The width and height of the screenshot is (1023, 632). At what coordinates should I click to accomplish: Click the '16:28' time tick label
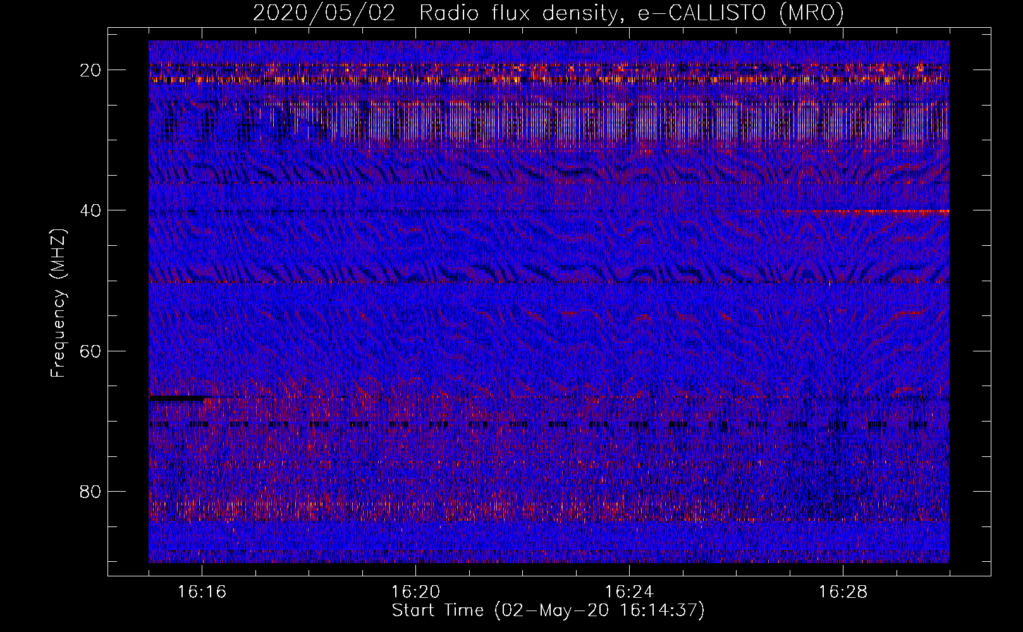(843, 592)
